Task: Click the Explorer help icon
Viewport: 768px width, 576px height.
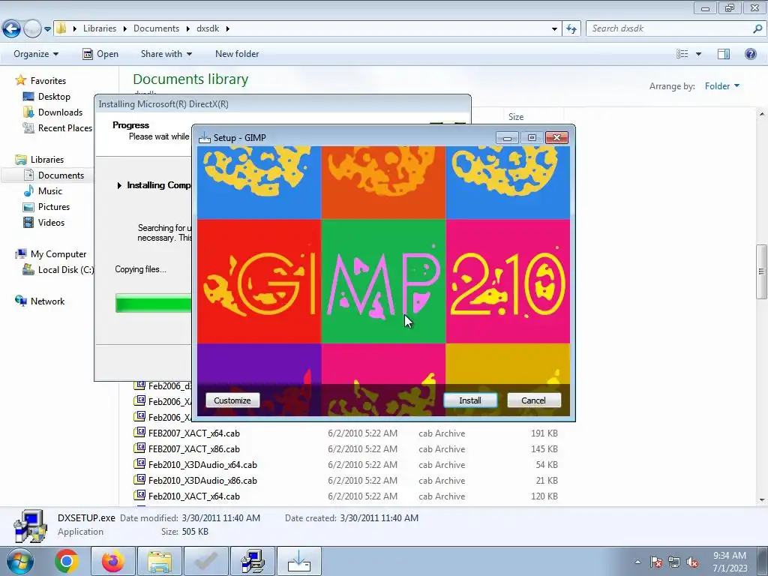Action: point(750,54)
